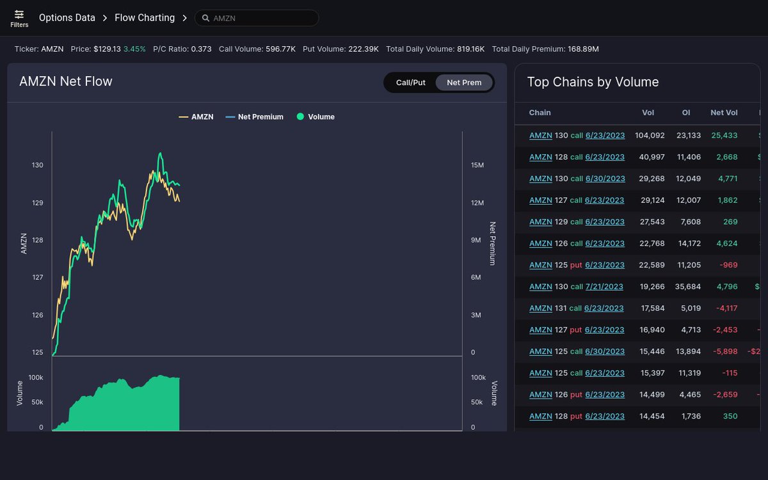Screen dimensions: 768x480
Task: Open the 7/21/2023 expiration date link
Action: [604, 287]
